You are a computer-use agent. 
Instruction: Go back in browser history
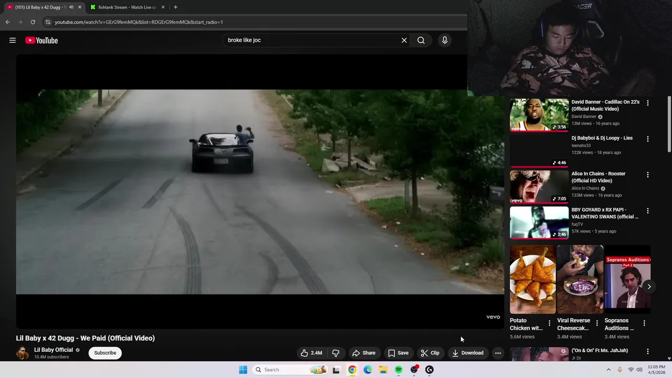pos(7,22)
